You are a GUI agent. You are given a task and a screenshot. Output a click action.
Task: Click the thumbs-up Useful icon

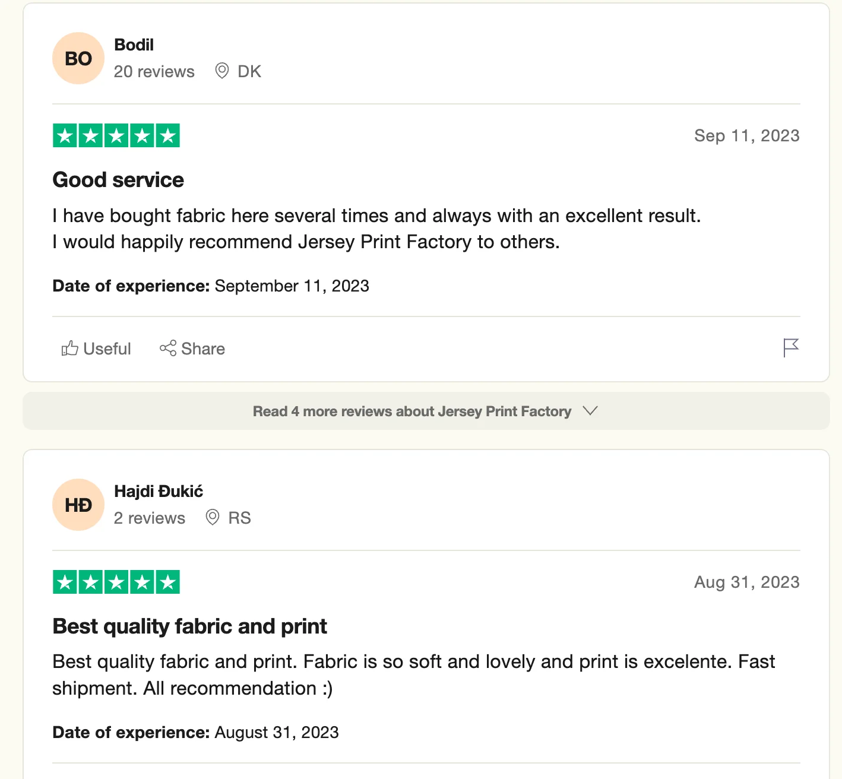pyautogui.click(x=70, y=349)
